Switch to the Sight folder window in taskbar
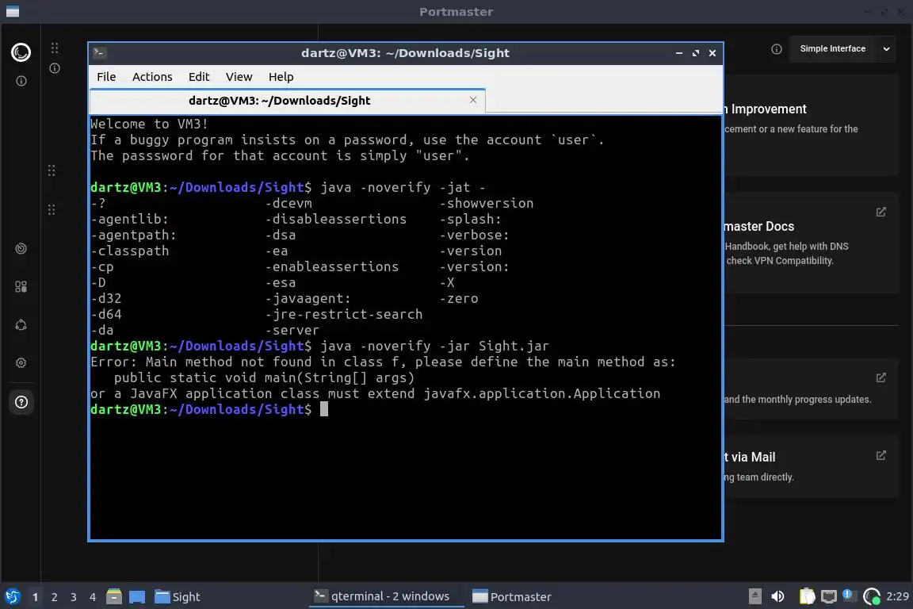Screen dimensions: 913x609 (178, 597)
